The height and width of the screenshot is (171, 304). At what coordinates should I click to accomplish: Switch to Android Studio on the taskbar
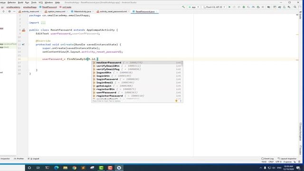click(119, 168)
